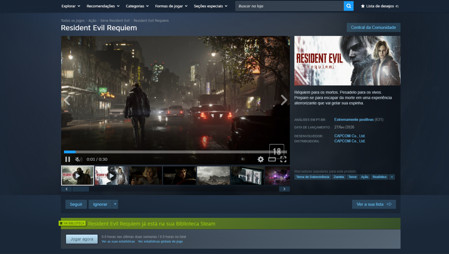Open the Explorar menu
Image resolution: width=449 pixels, height=254 pixels.
pyautogui.click(x=71, y=6)
